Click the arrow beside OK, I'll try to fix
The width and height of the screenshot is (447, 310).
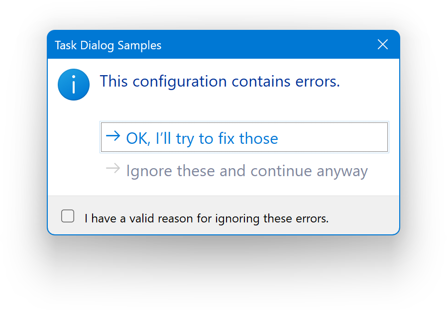[x=113, y=136]
